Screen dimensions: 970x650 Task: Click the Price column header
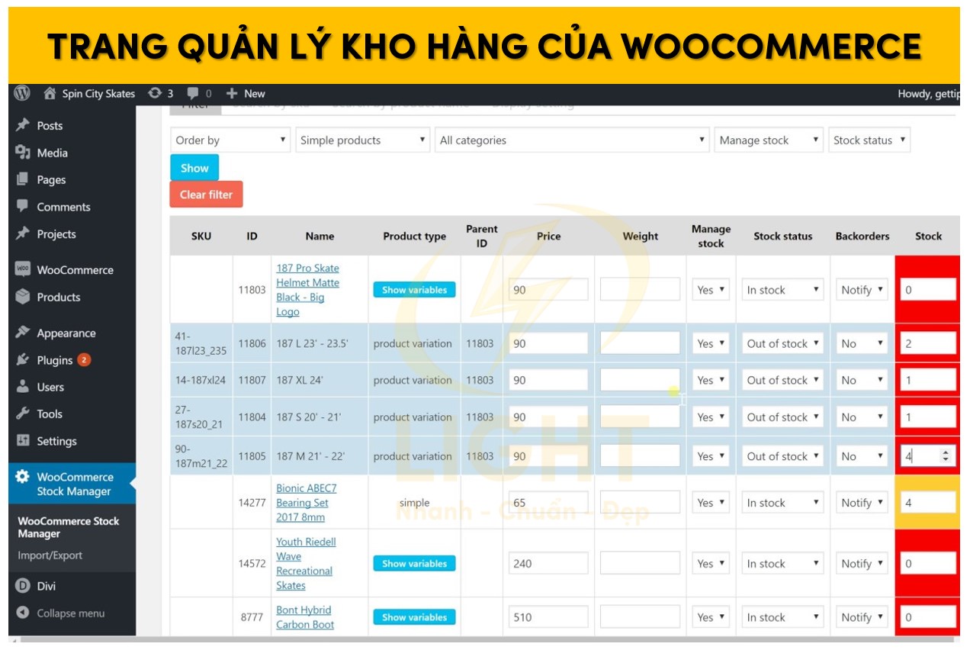tap(548, 237)
